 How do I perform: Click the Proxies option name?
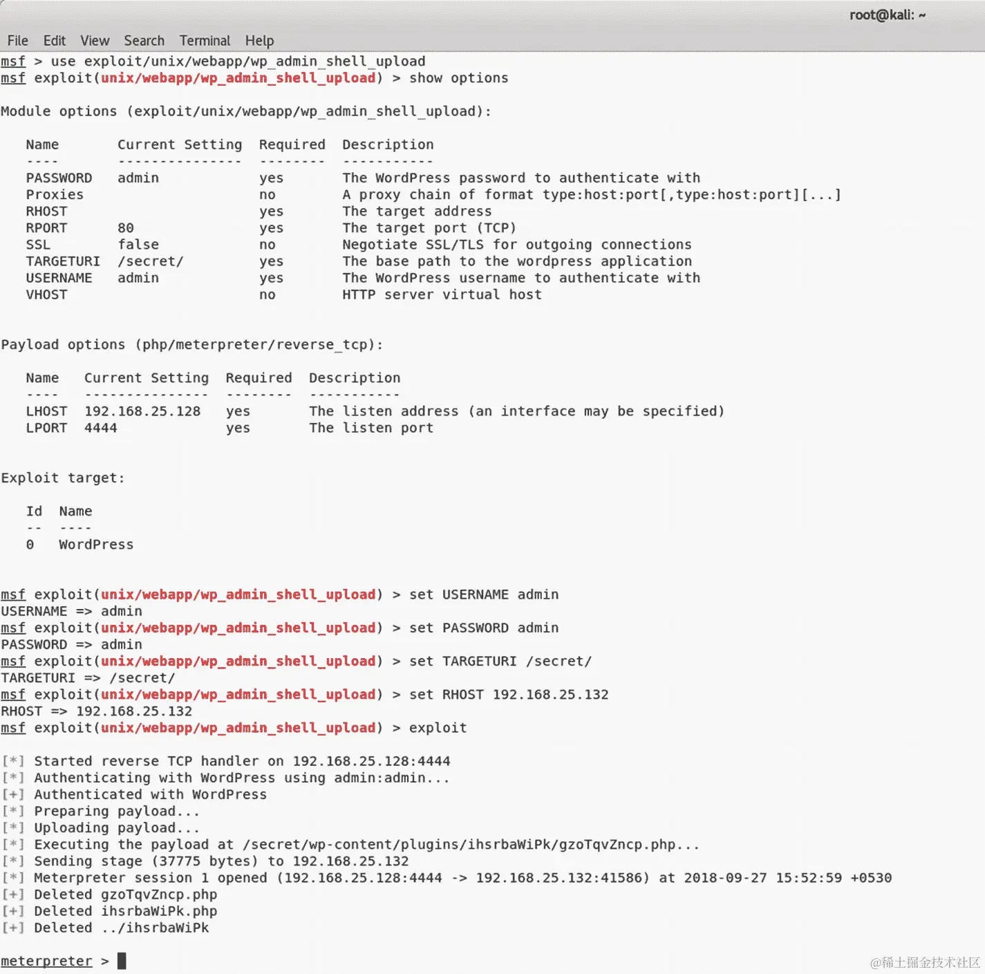pyautogui.click(x=55, y=195)
